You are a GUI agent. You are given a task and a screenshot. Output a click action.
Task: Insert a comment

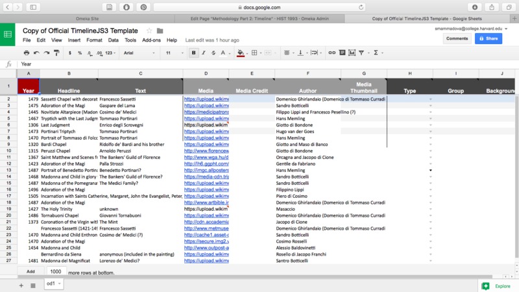(x=343, y=53)
